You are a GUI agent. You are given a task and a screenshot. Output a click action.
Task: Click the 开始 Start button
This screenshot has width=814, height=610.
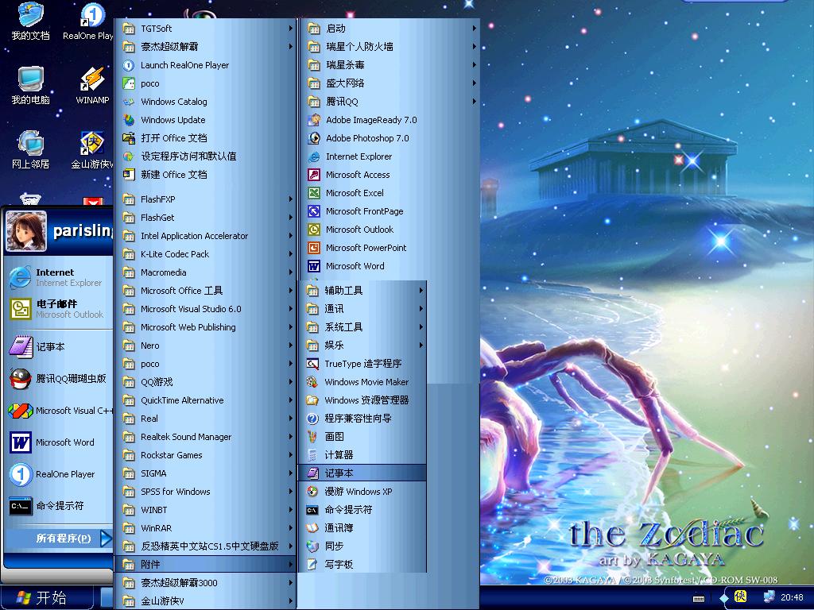(45, 597)
